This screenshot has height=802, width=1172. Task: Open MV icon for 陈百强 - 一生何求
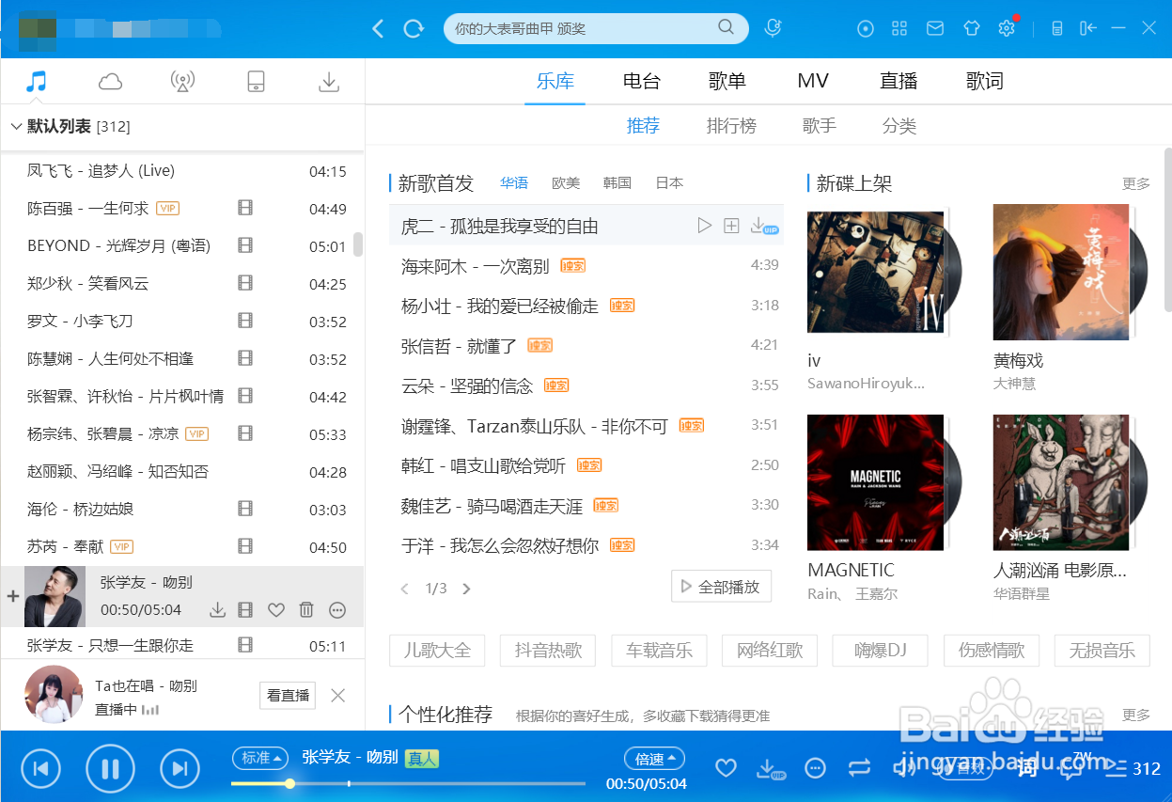click(245, 208)
